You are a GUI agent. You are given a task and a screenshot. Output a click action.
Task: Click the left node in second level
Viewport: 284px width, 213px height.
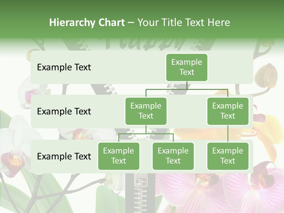146,111
